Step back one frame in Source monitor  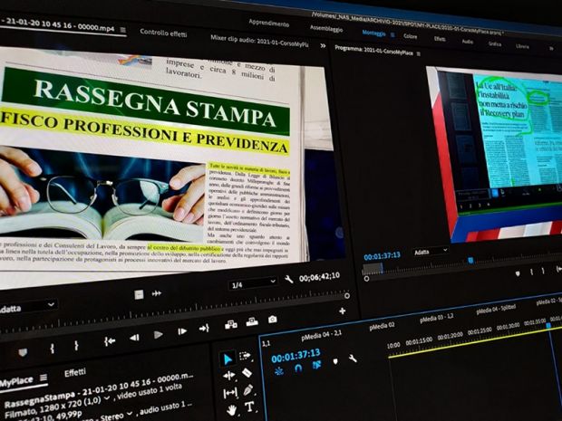click(134, 338)
